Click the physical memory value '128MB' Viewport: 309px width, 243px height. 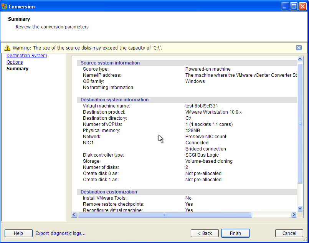[193, 131]
